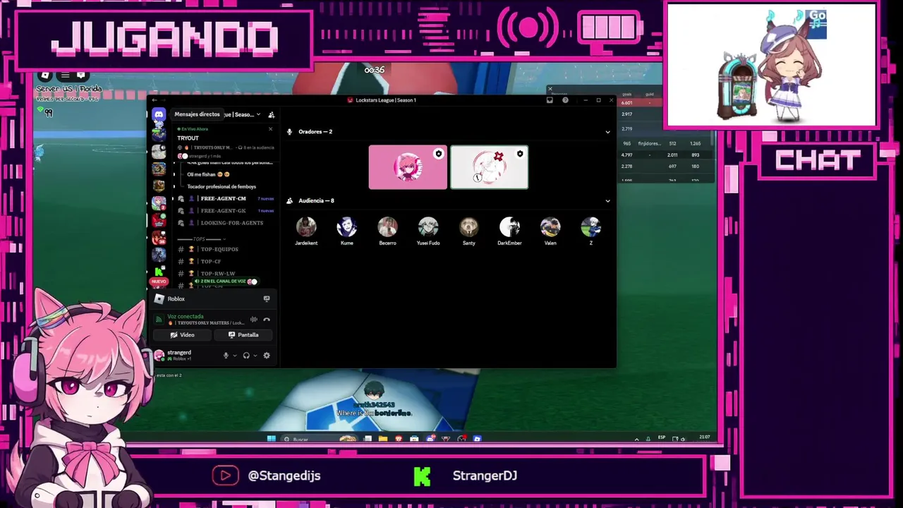
Task: Select the pink-haired speaker tile
Action: (x=408, y=167)
